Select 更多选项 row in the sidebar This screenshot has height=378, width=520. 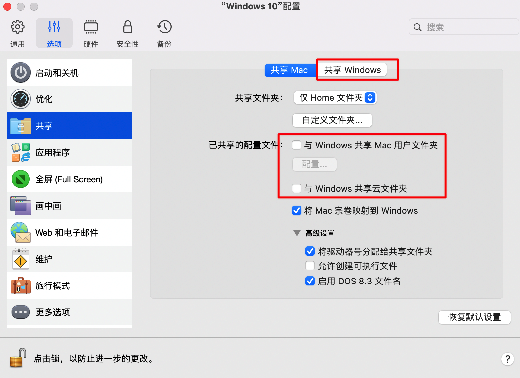click(x=69, y=312)
